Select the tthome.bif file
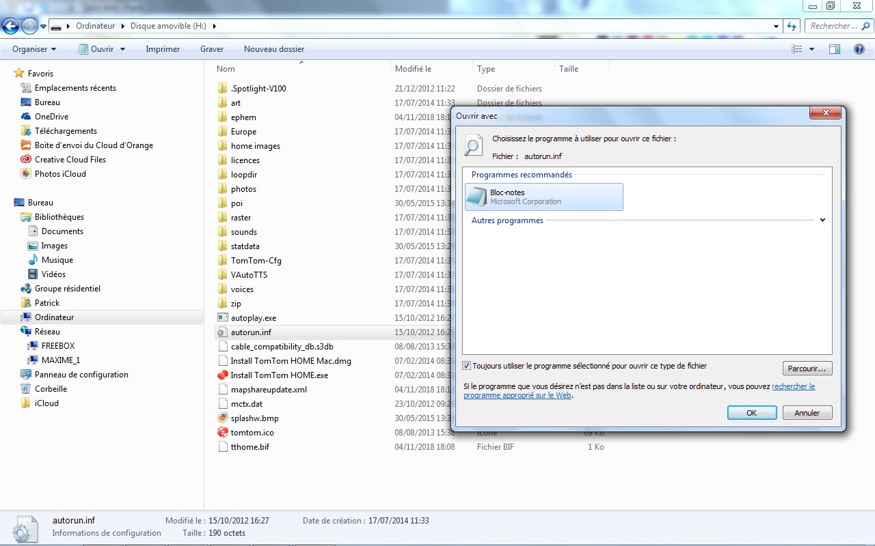This screenshot has width=875, height=546. (250, 447)
